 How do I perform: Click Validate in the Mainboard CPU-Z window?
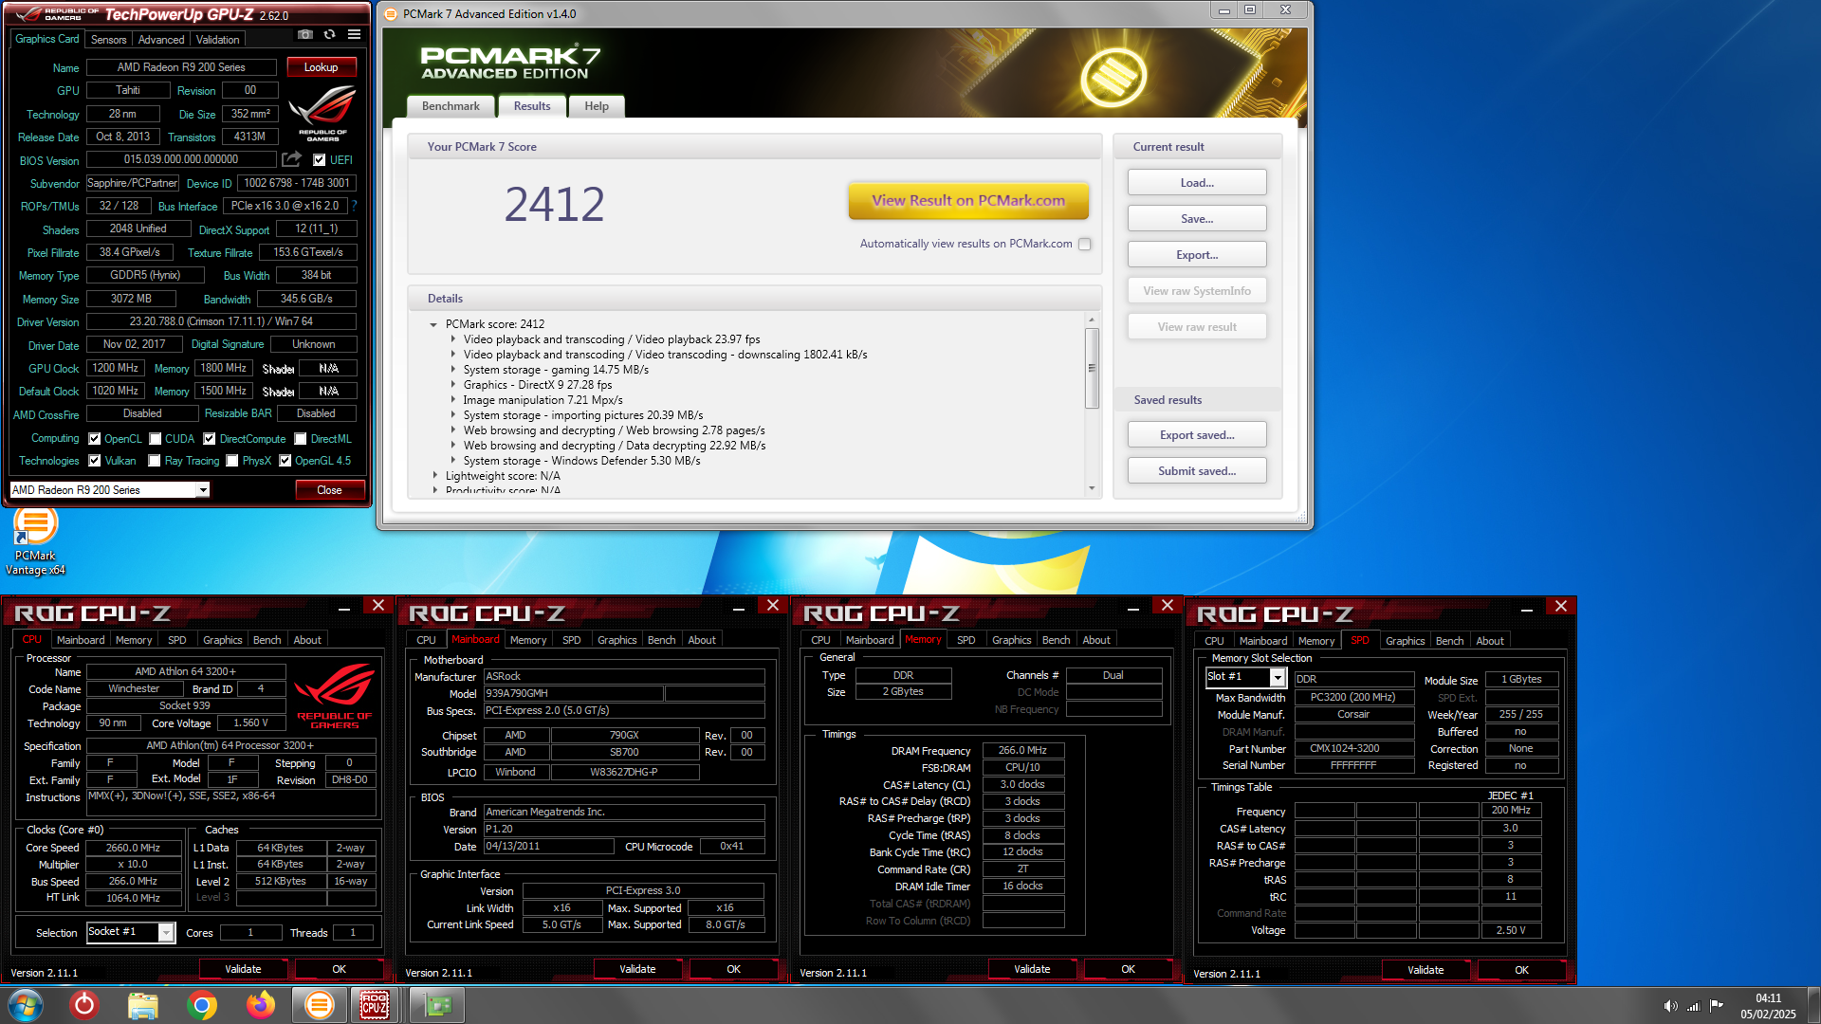(637, 969)
